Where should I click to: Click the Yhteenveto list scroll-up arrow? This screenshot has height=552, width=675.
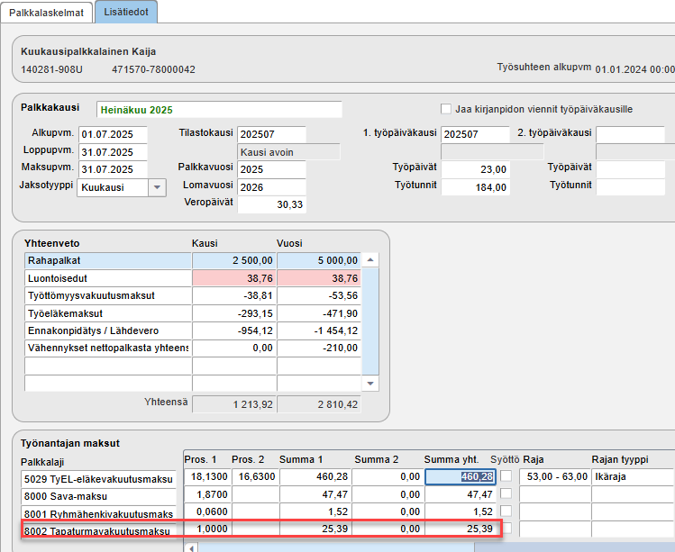click(369, 260)
